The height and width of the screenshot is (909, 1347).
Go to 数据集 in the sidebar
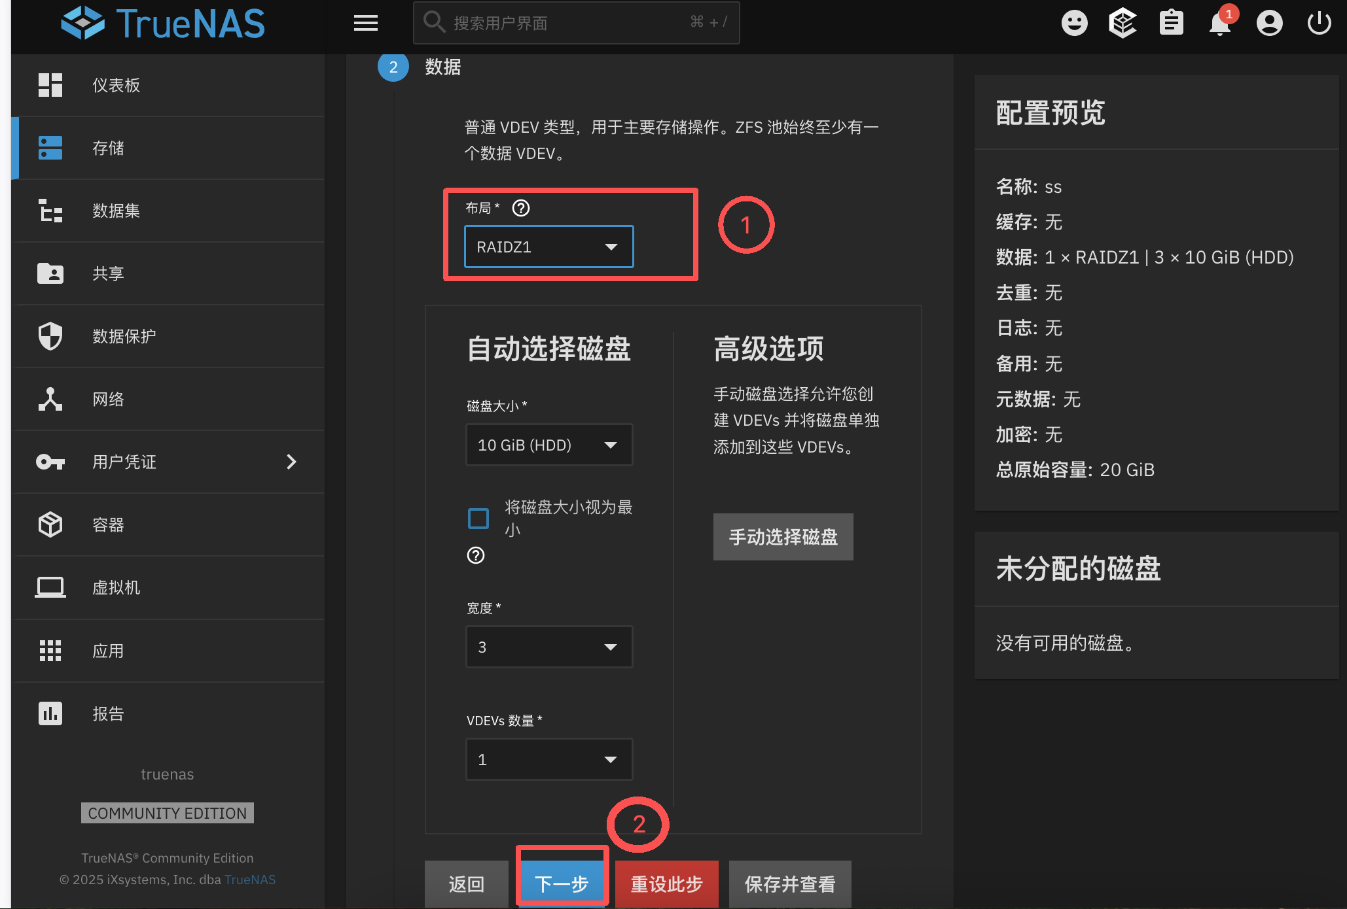click(x=116, y=211)
